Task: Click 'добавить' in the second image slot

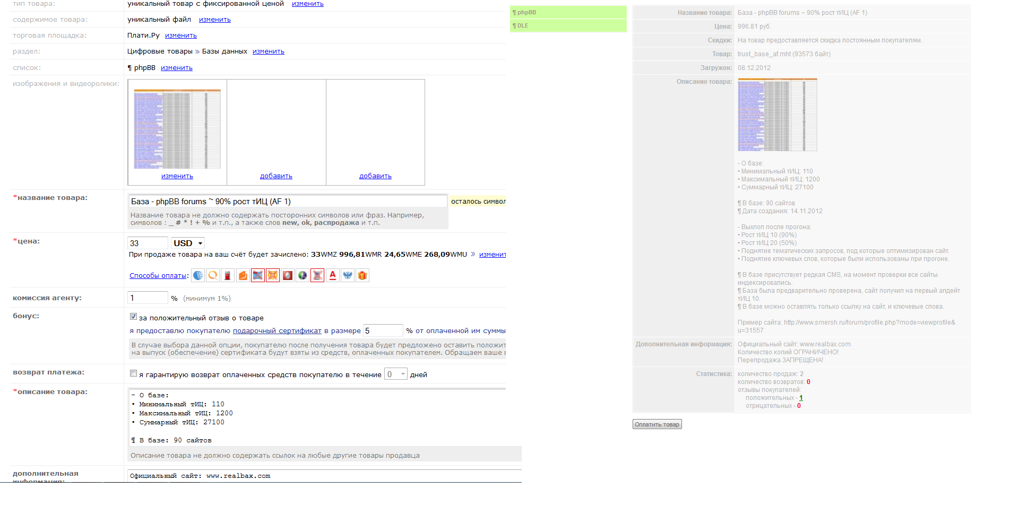Action: tap(276, 176)
